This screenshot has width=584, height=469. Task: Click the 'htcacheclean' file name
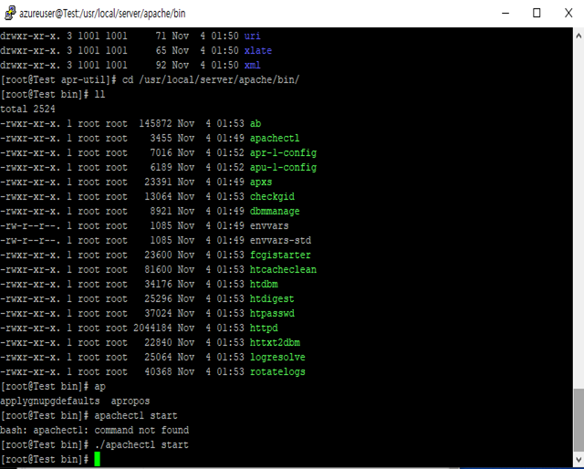283,270
